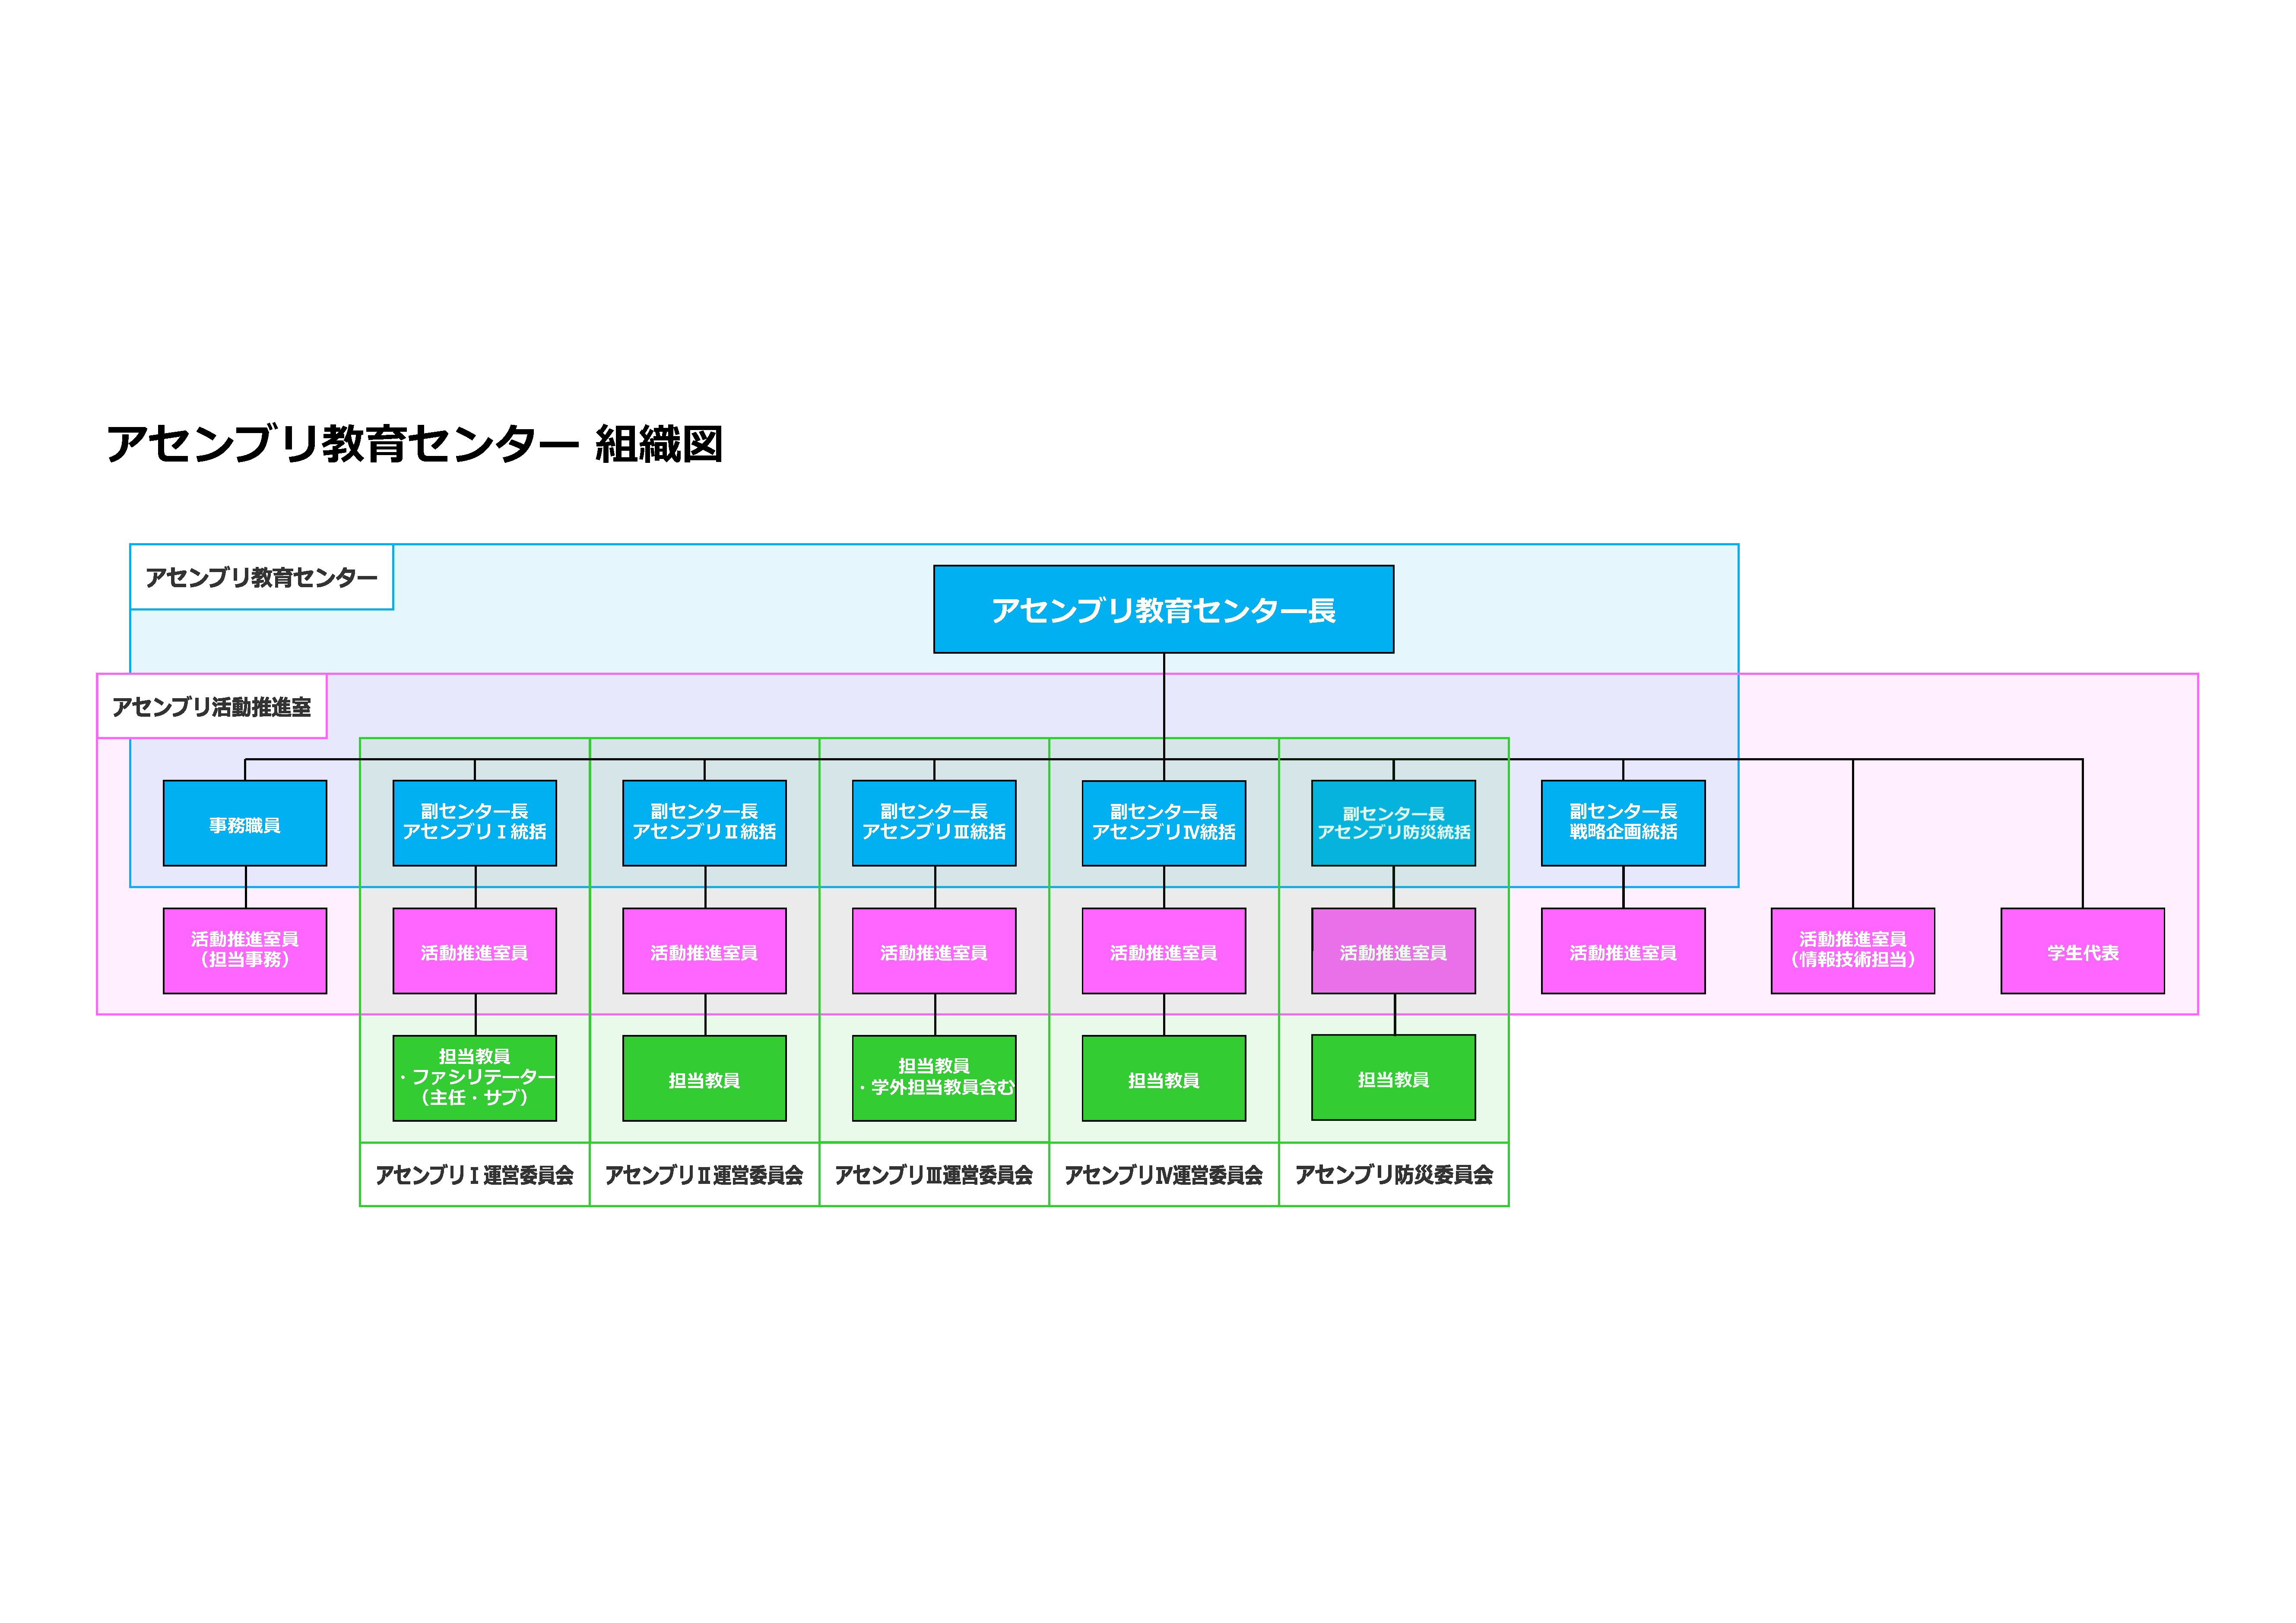Click the アセンブリ教育センター長 box

coord(1163,610)
